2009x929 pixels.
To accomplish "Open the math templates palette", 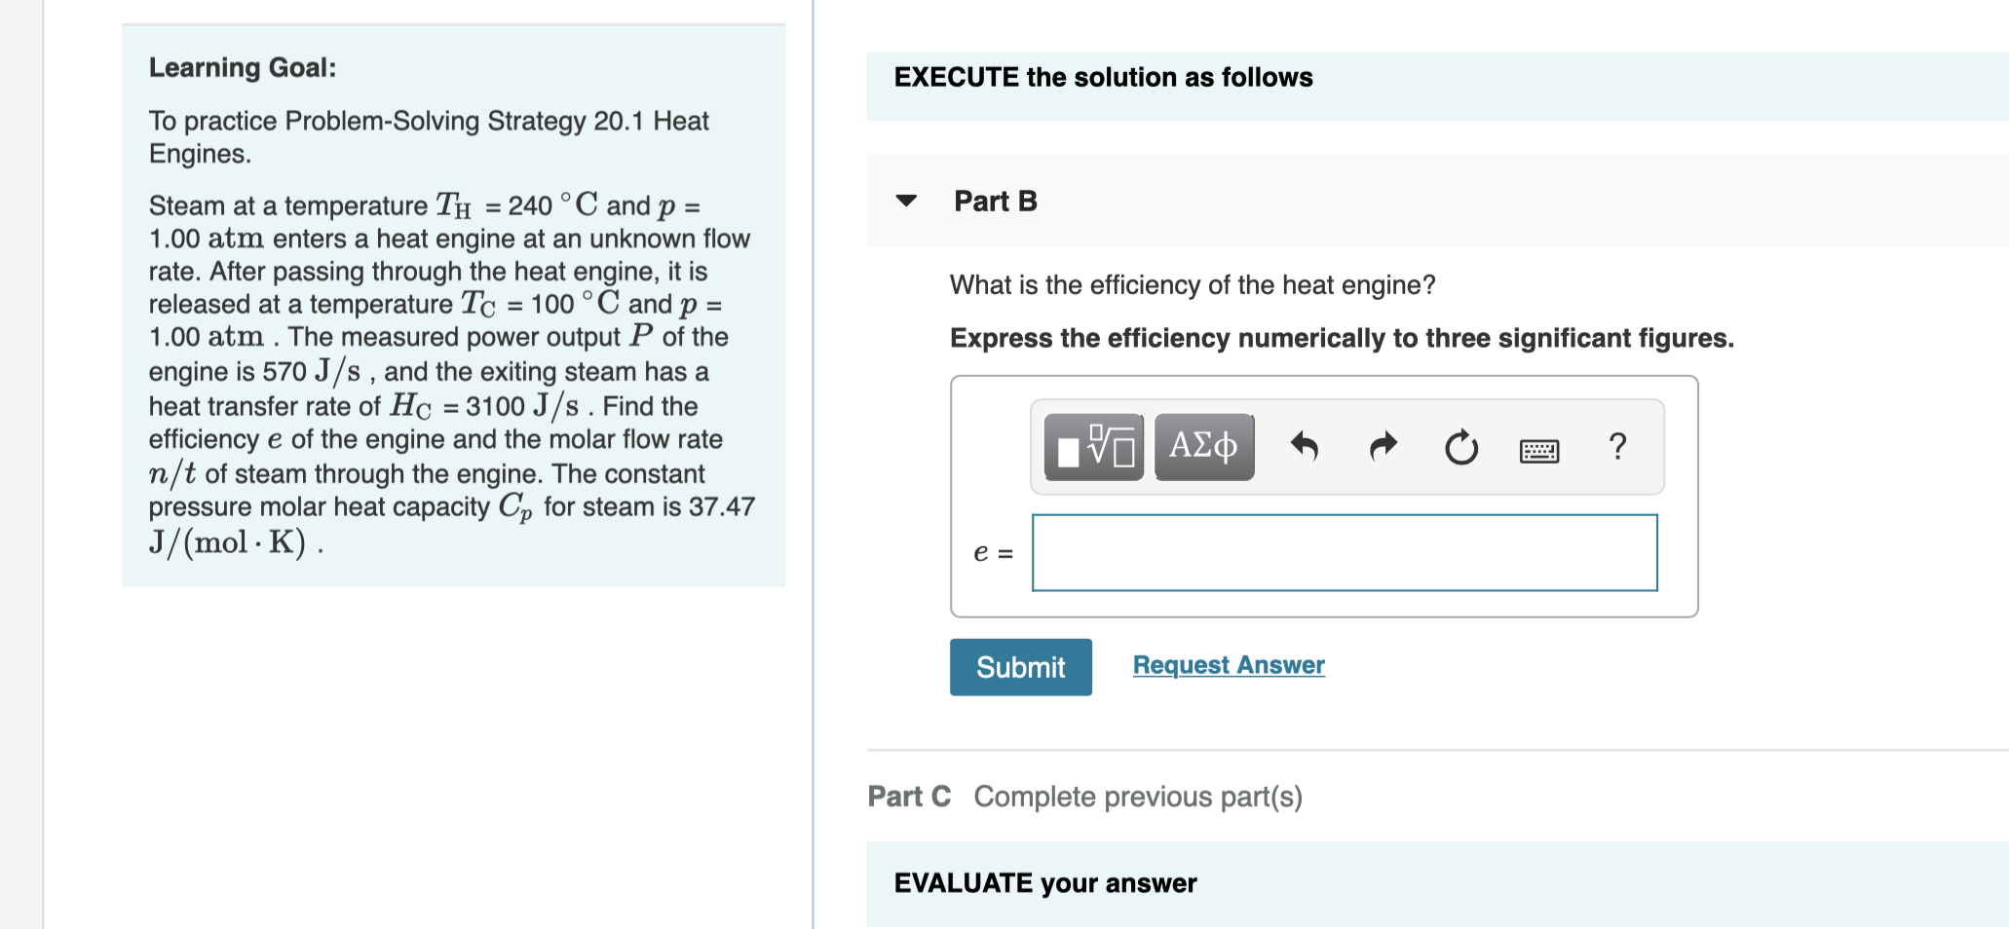I will click(x=1091, y=446).
